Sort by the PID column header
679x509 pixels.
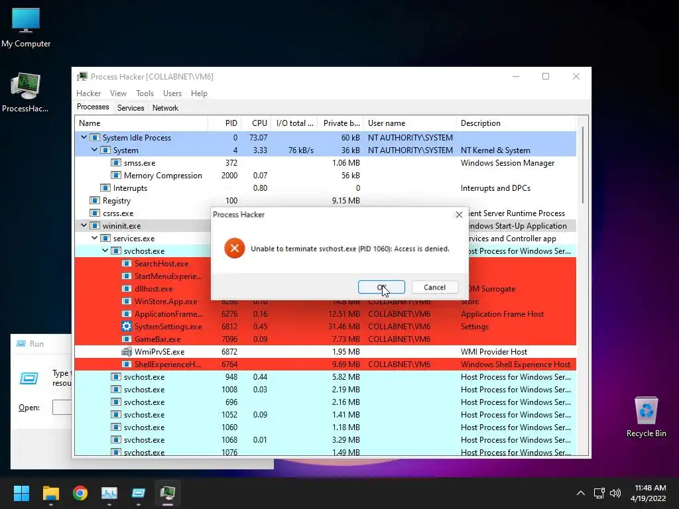point(225,123)
